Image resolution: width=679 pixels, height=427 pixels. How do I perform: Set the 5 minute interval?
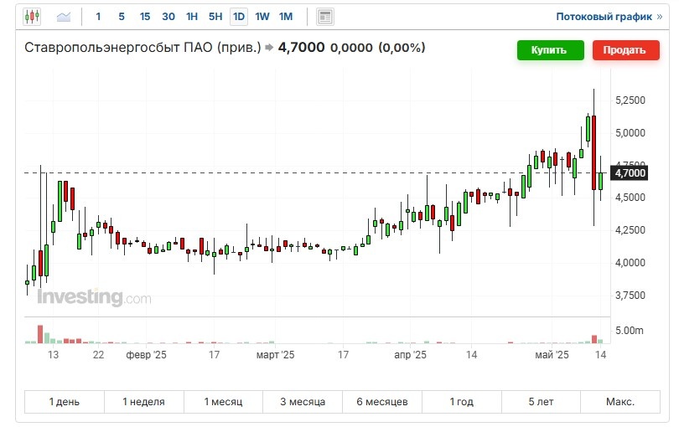(122, 17)
